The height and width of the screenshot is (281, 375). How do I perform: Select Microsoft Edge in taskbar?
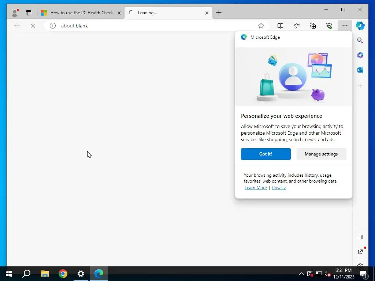coord(99,274)
